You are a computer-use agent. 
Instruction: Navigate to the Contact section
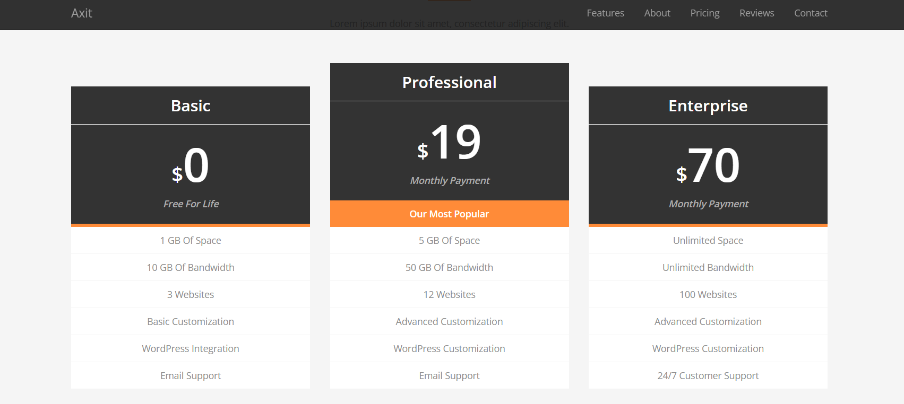810,13
